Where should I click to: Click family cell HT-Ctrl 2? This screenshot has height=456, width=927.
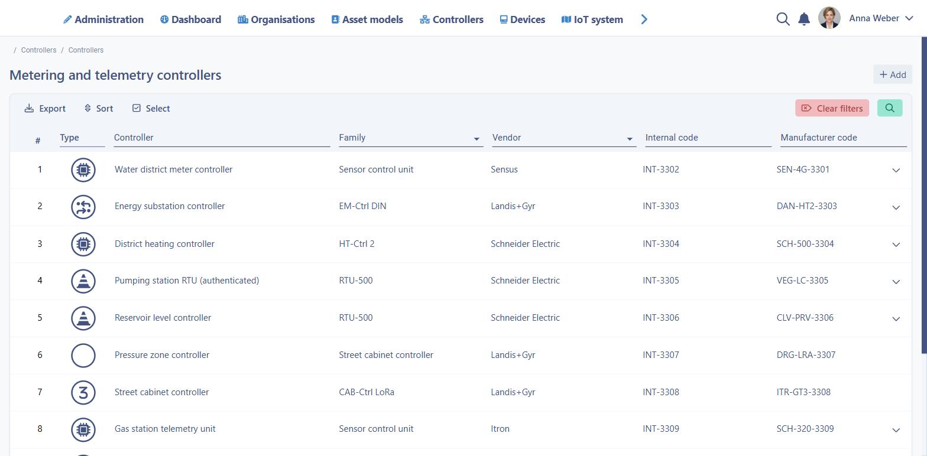356,244
